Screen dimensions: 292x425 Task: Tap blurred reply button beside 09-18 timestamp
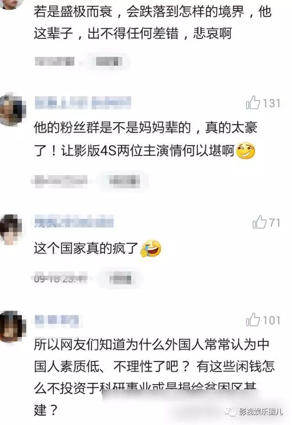coord(121,278)
